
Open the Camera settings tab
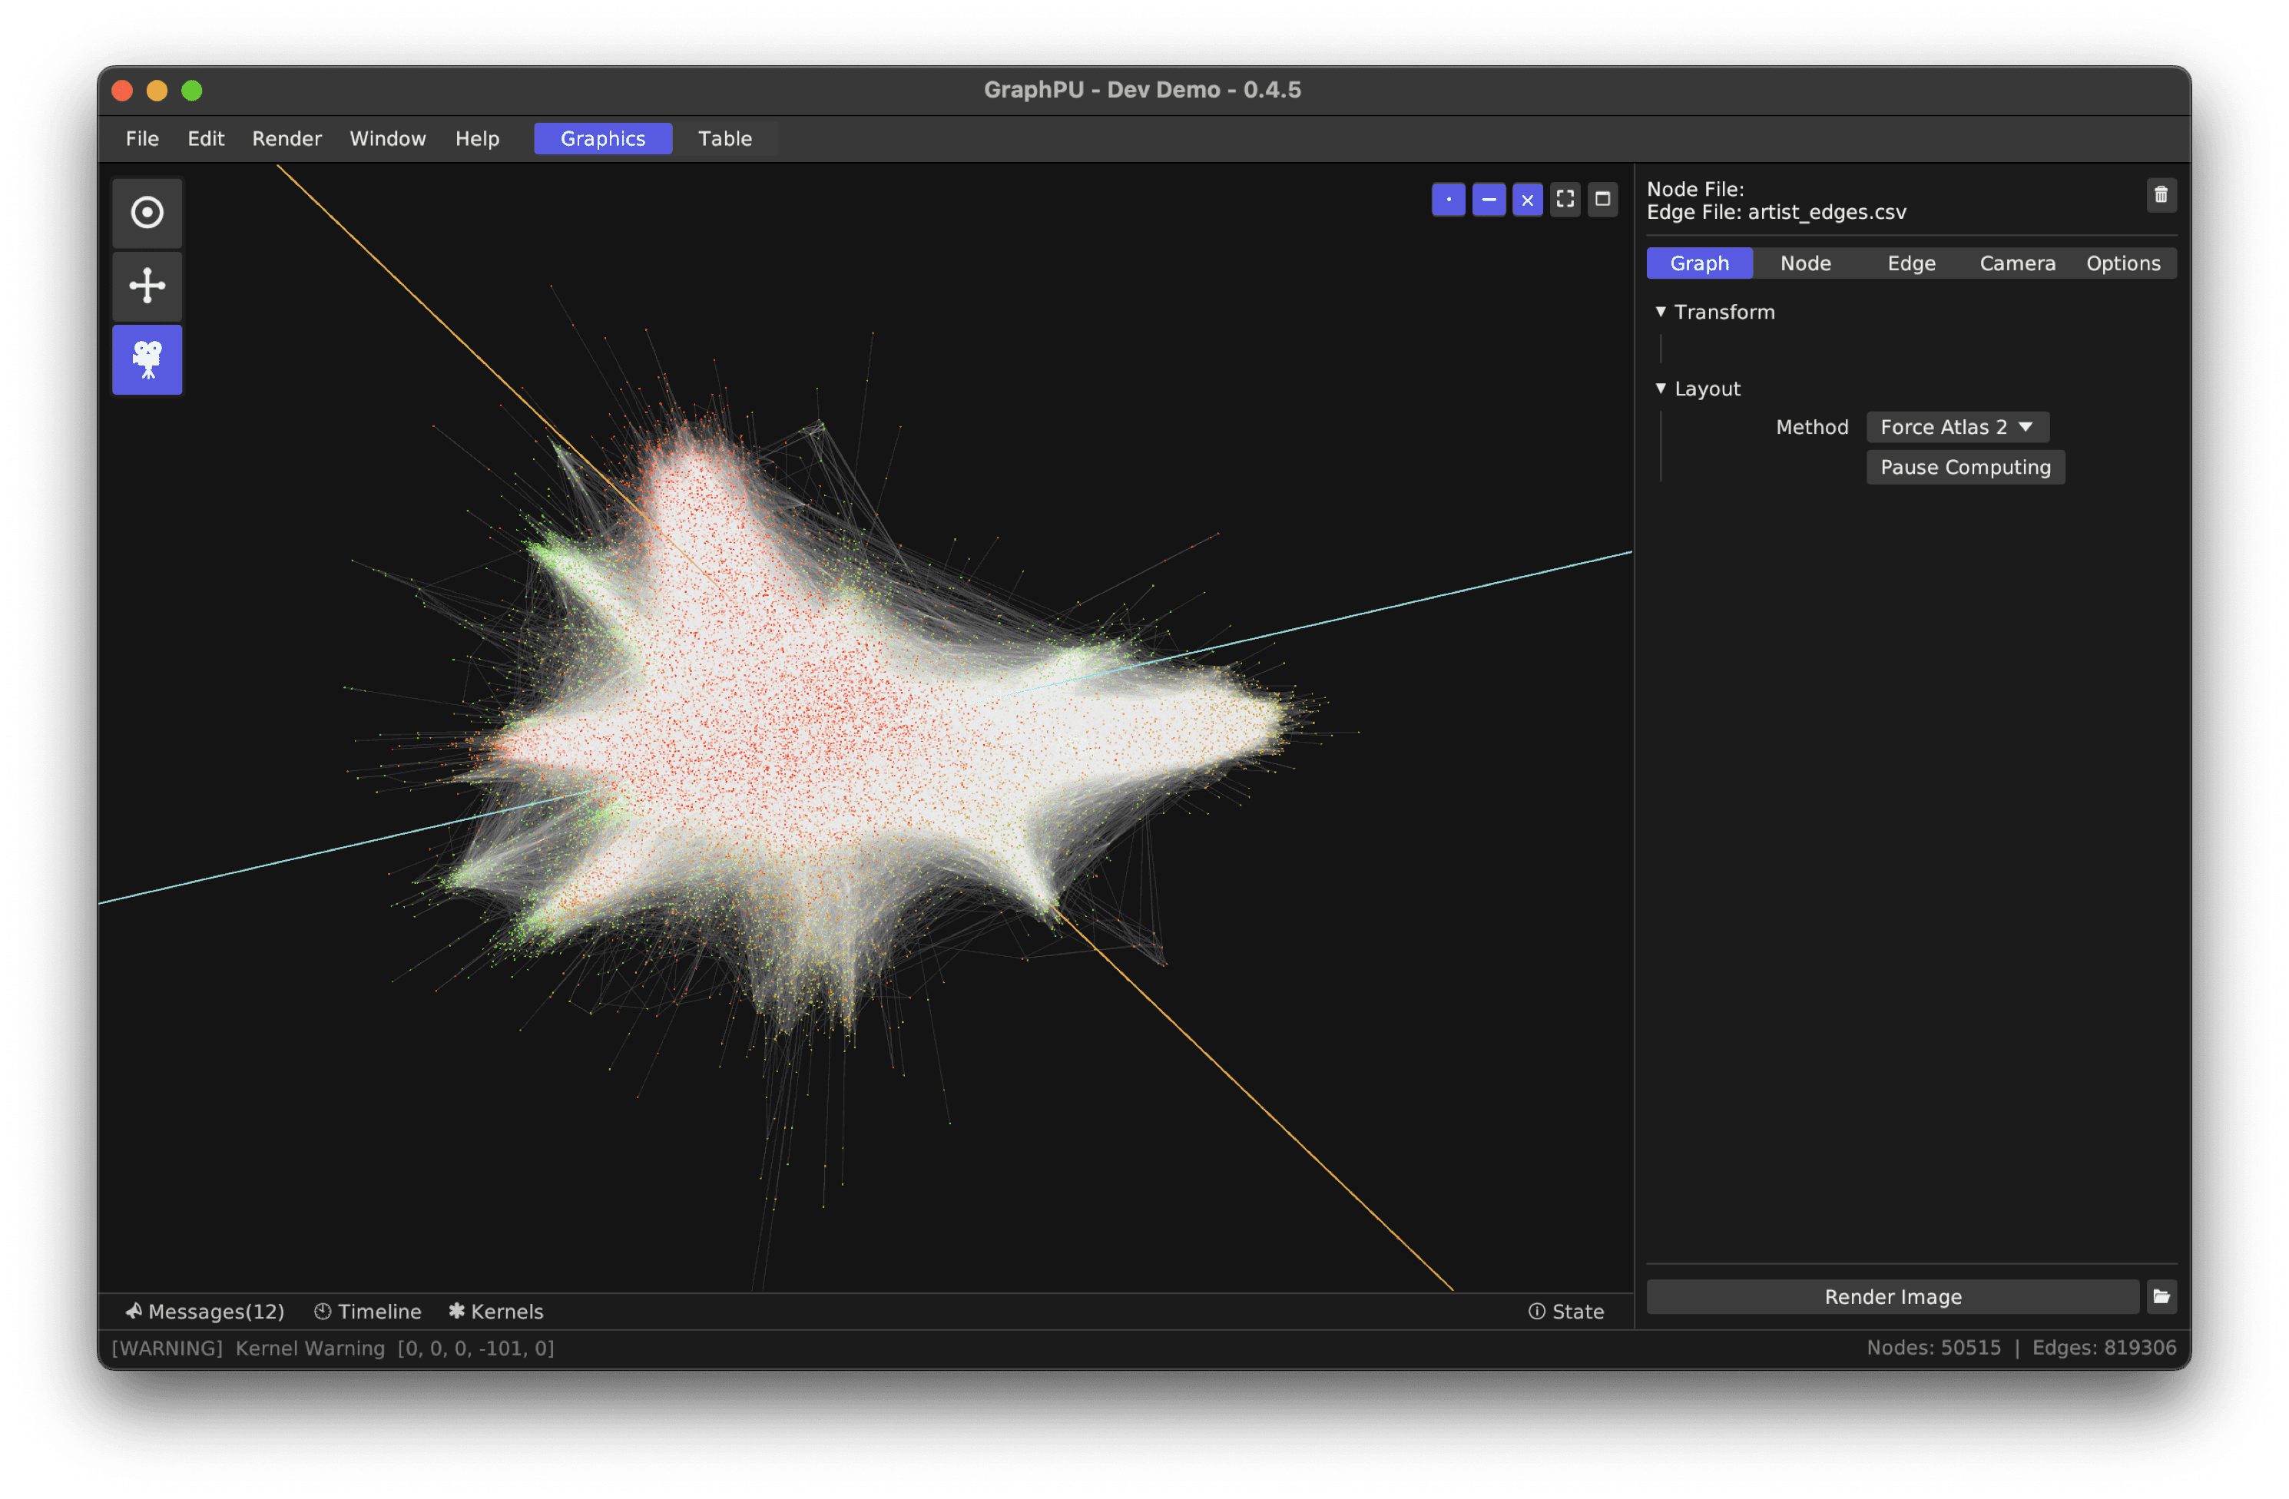coord(2017,263)
